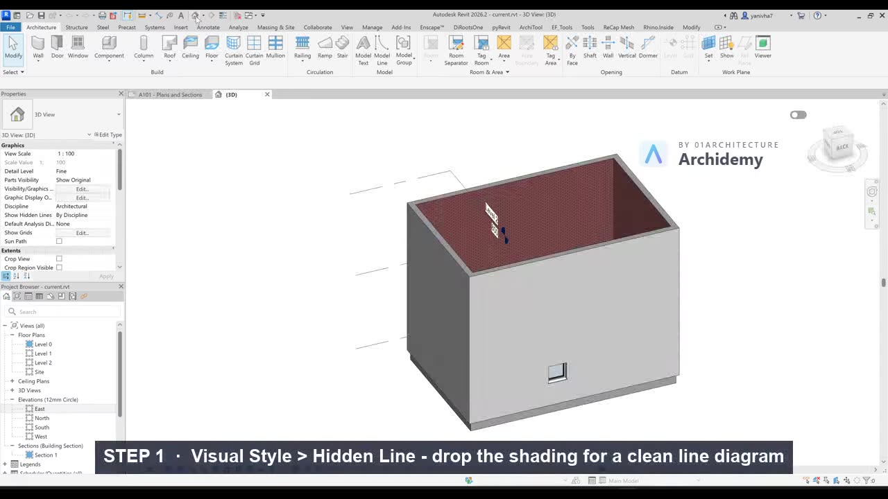This screenshot has width=888, height=499.
Task: Choose the Model Line tool
Action: pyautogui.click(x=382, y=51)
